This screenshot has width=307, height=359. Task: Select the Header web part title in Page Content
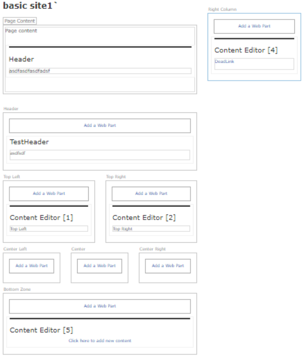point(22,59)
